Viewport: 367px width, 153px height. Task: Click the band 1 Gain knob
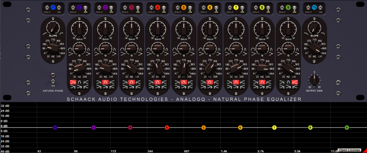(79, 29)
